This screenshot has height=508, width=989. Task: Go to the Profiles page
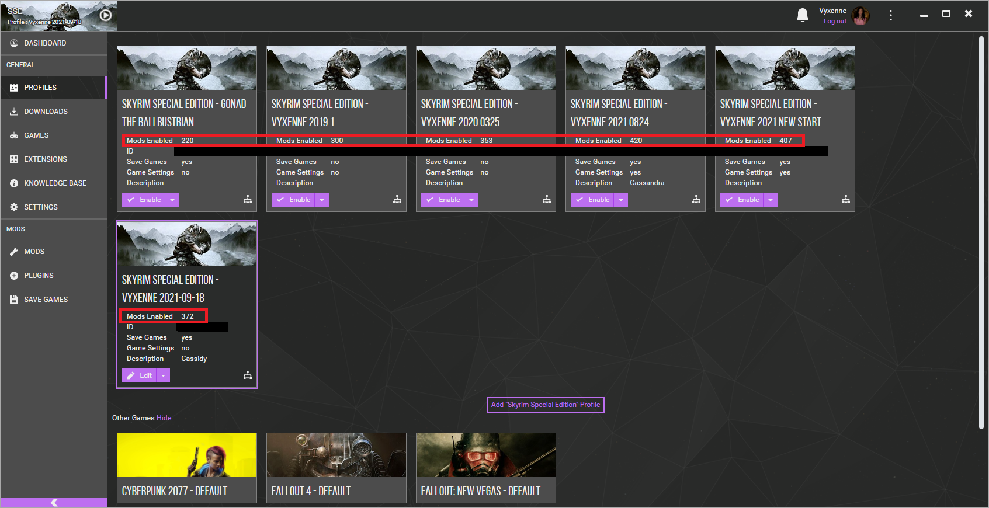pyautogui.click(x=54, y=88)
